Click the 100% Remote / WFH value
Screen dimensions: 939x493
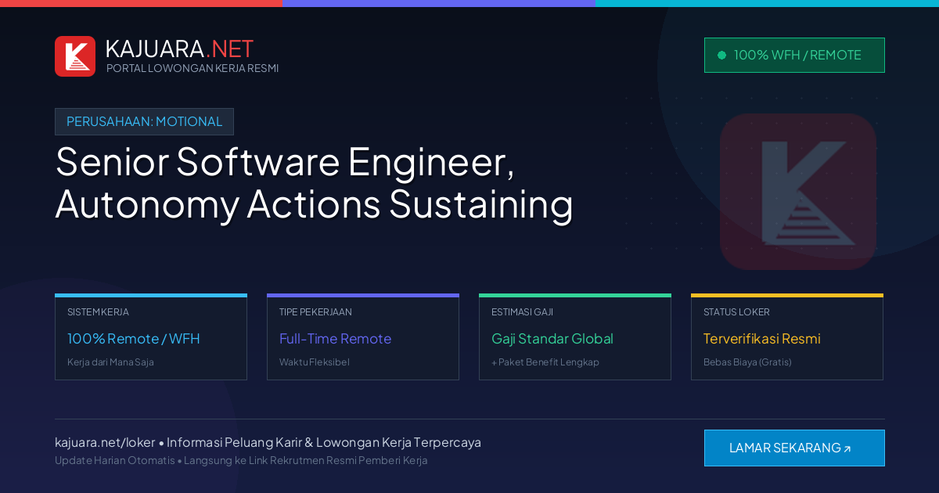tap(134, 339)
